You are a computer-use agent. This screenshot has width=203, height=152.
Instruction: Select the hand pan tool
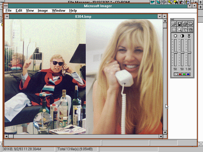tap(185, 30)
